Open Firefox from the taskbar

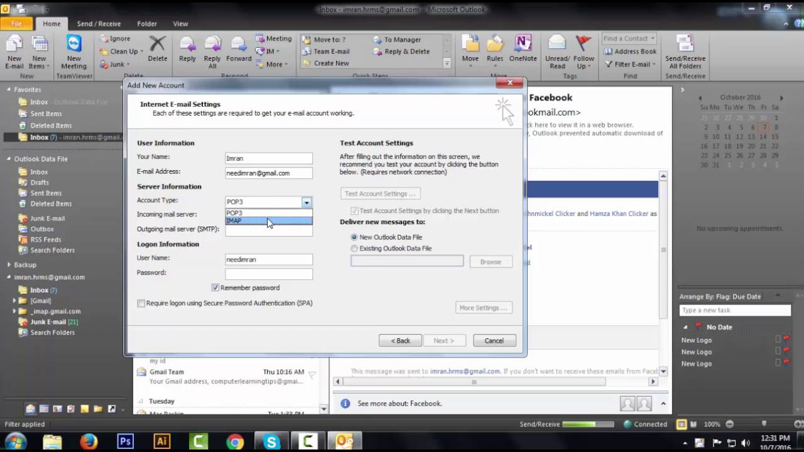[x=89, y=441]
